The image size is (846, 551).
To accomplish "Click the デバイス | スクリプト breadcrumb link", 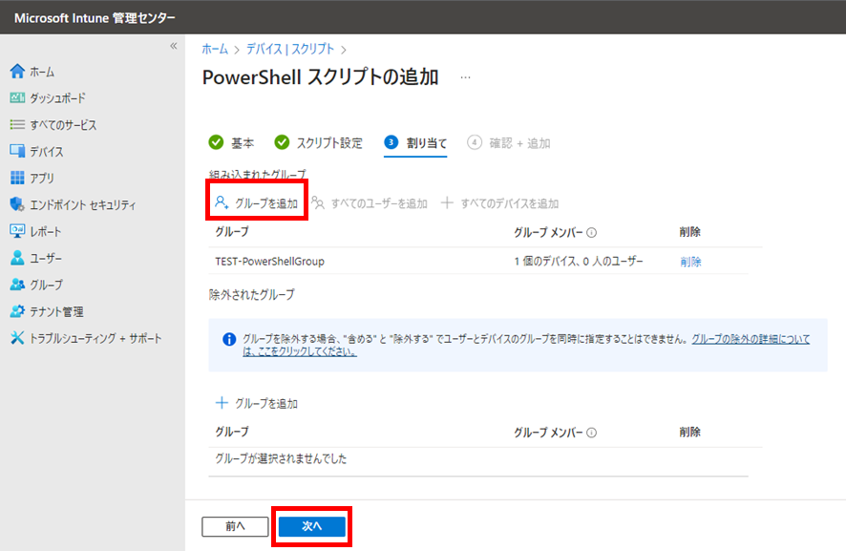I will 290,49.
